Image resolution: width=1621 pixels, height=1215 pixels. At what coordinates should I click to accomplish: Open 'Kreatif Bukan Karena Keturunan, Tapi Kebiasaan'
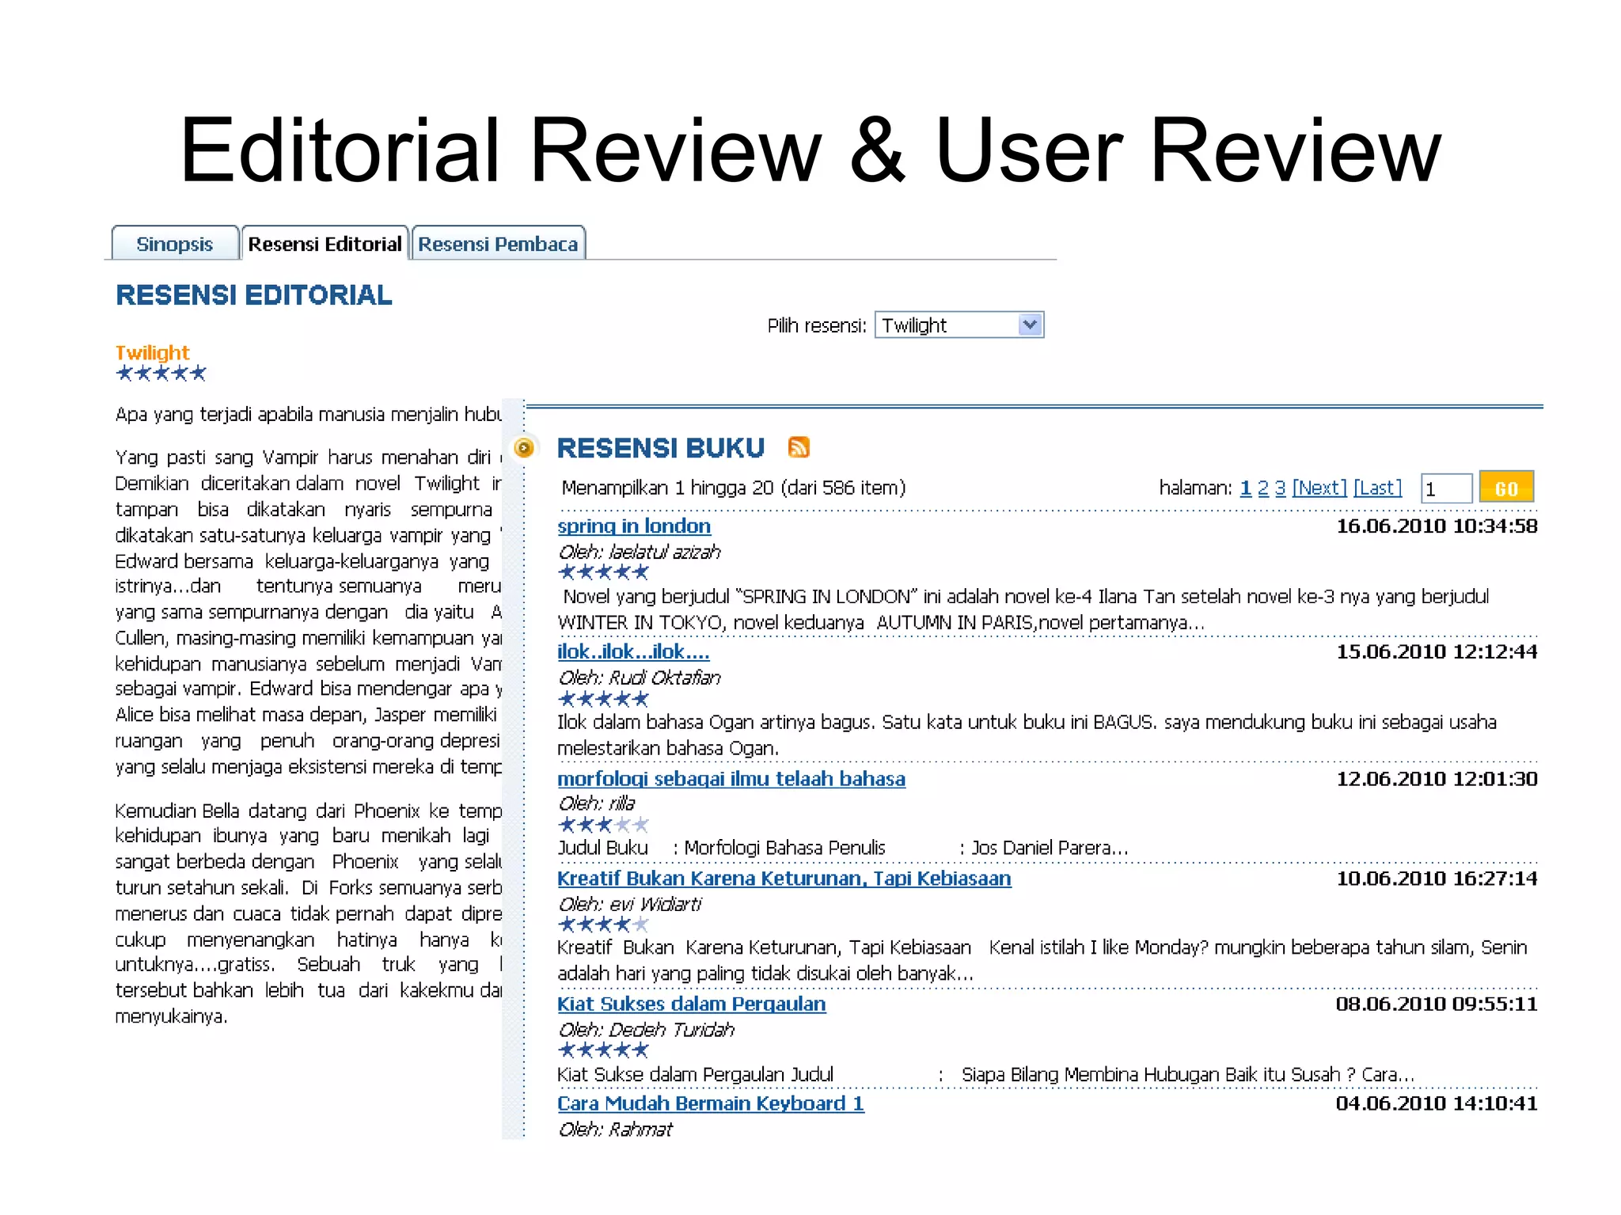(784, 879)
